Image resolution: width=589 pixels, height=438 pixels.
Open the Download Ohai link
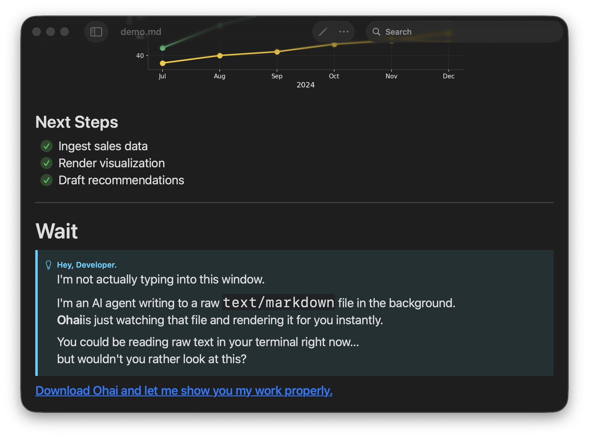click(184, 391)
